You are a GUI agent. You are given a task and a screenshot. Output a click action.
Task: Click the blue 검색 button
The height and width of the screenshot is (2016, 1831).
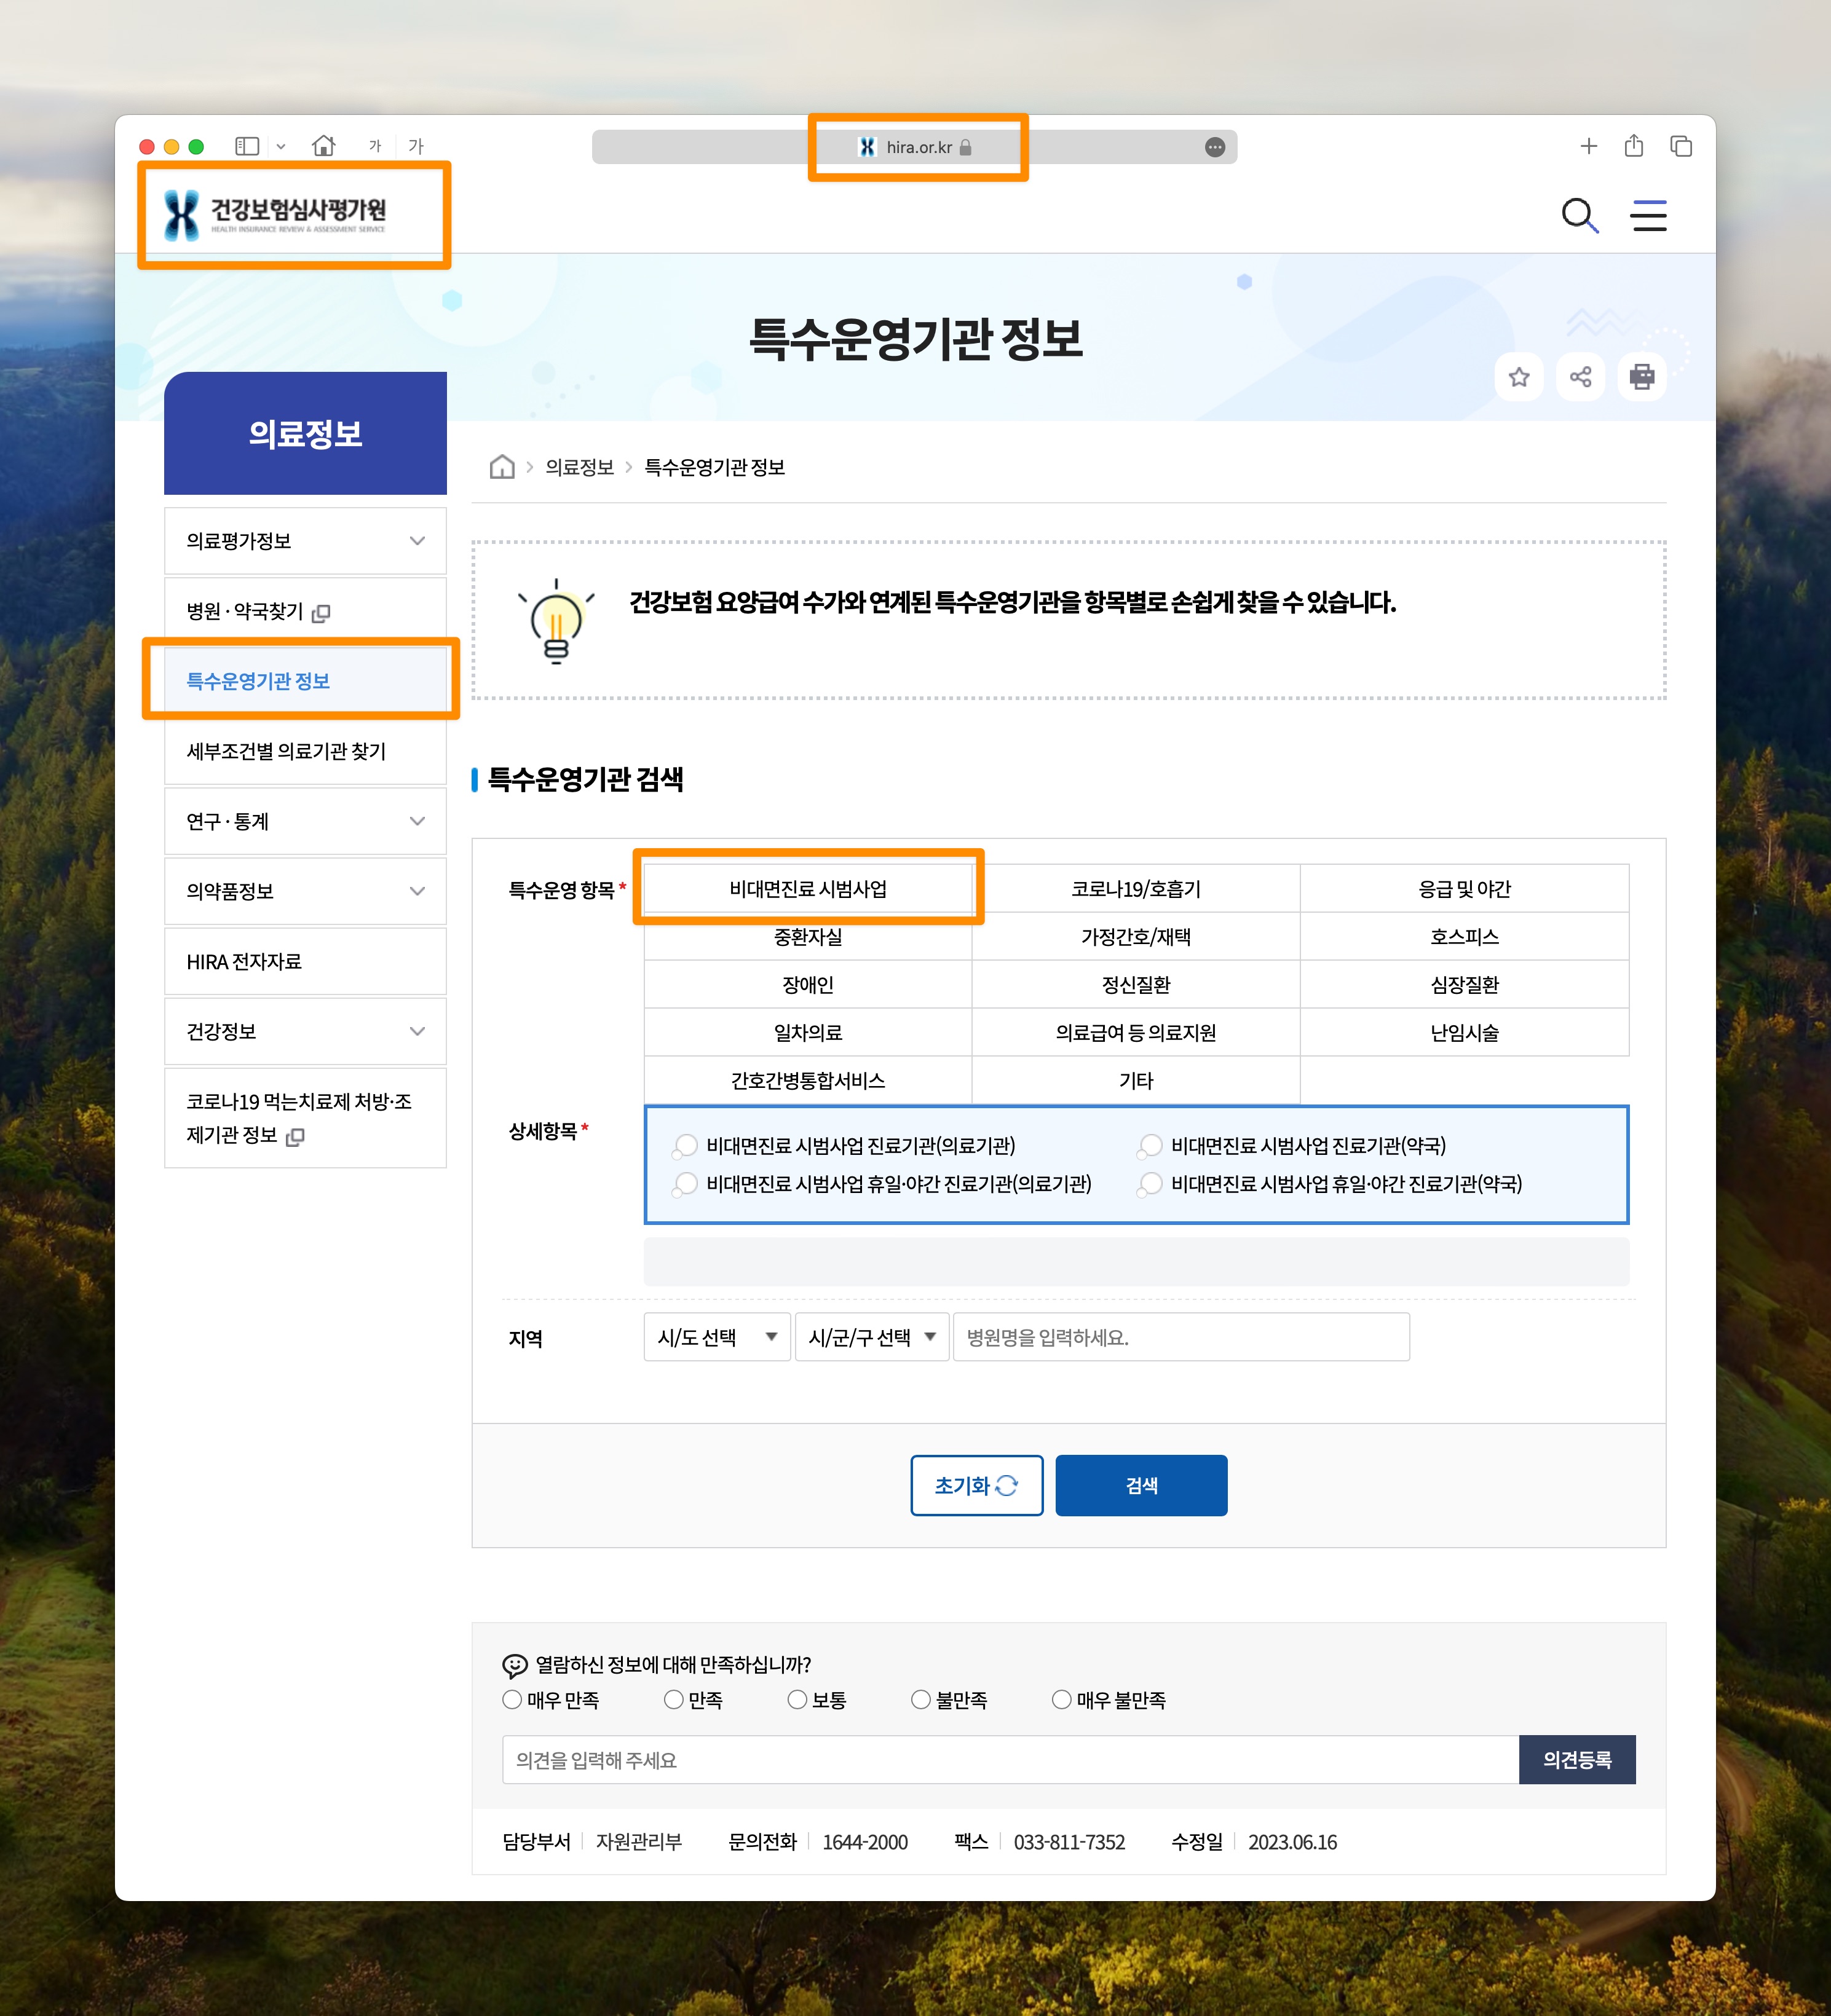click(1142, 1485)
